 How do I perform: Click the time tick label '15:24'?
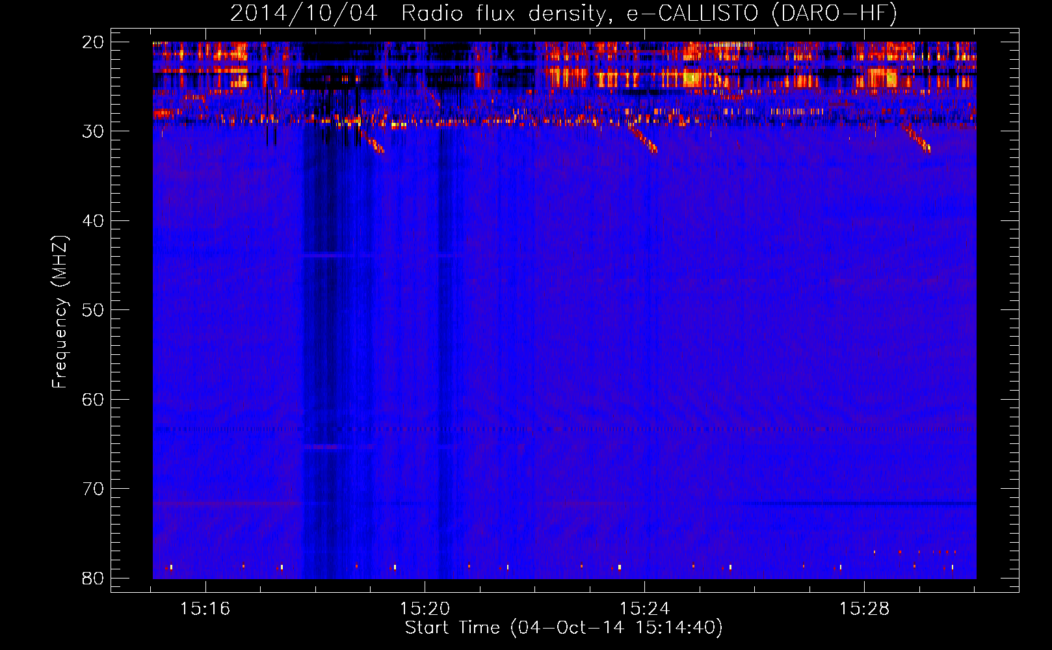pyautogui.click(x=644, y=609)
